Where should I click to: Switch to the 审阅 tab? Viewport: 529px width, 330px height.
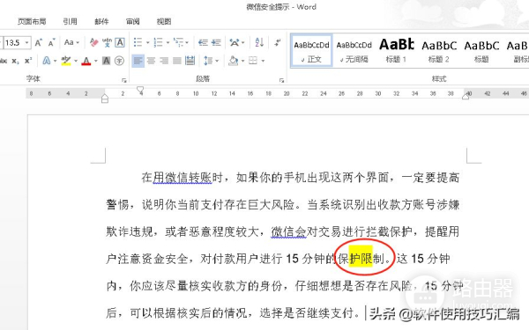(x=133, y=21)
